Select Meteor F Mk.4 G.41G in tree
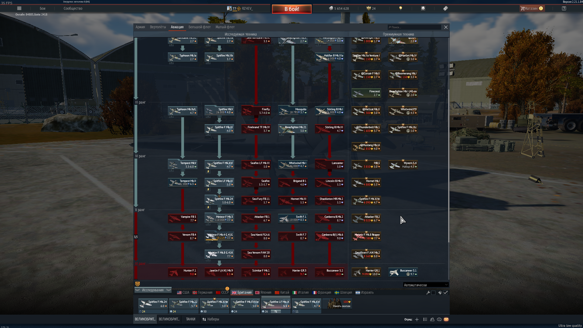This screenshot has width=583, height=328. click(x=219, y=237)
